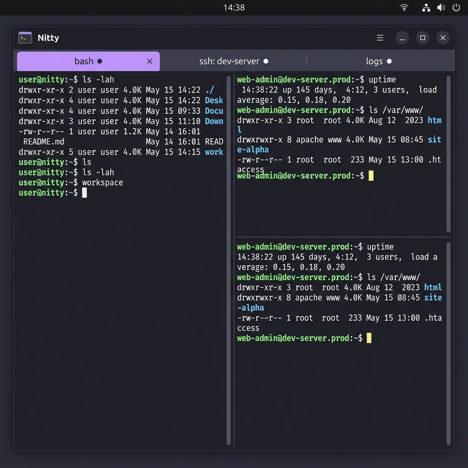Click the activity dot on bash tab
Viewport: 468px width, 468px height.
coord(100,61)
